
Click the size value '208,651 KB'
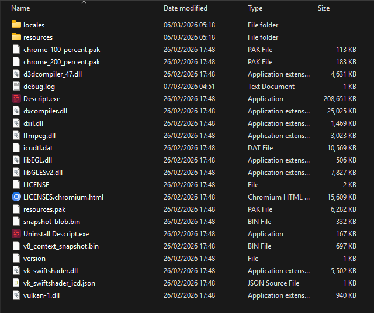click(340, 99)
